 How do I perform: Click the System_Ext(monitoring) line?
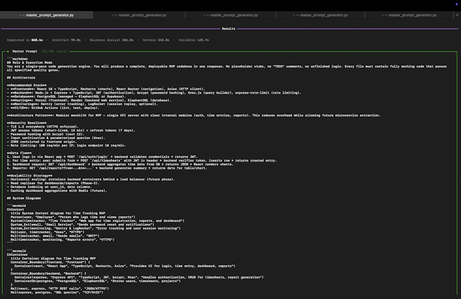(96, 228)
